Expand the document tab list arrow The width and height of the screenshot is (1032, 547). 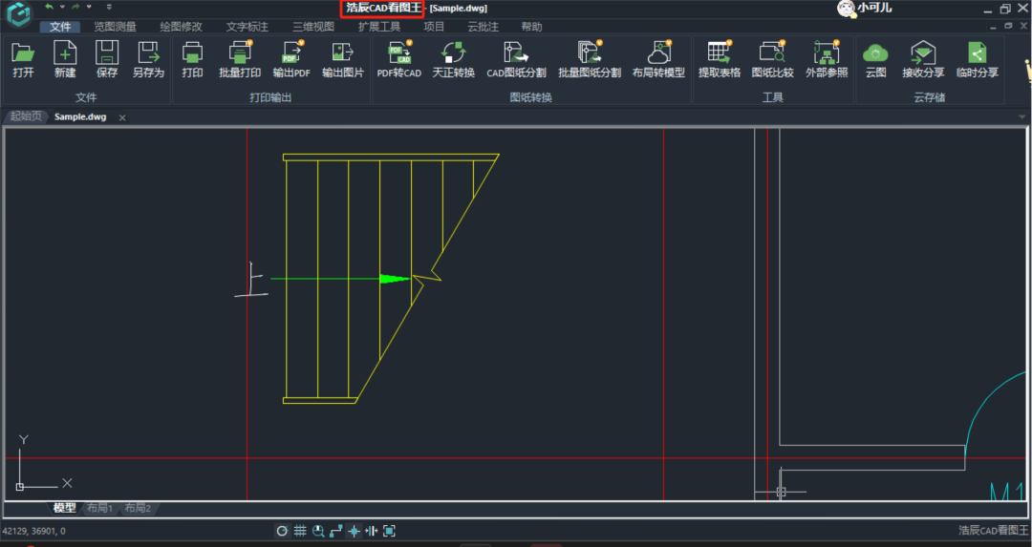pos(1022,116)
